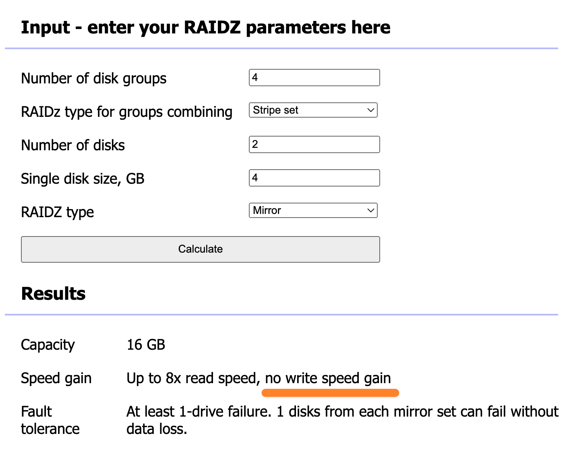Click the "Number of disk groups" label
This screenshot has height=473, width=571.
tap(93, 79)
